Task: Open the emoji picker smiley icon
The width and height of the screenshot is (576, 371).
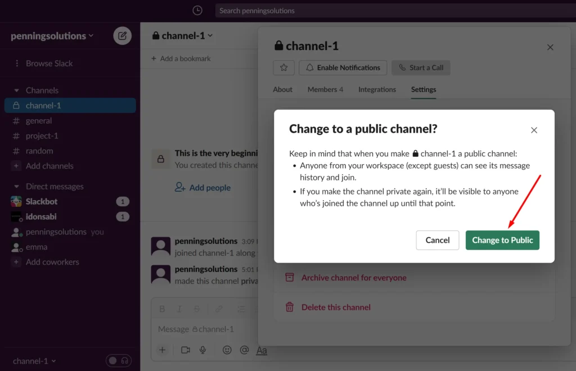Action: pos(227,350)
